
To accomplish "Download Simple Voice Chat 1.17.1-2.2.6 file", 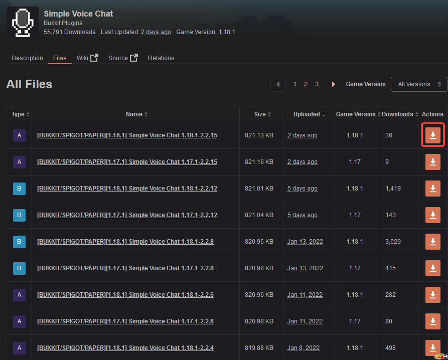I will [432, 321].
